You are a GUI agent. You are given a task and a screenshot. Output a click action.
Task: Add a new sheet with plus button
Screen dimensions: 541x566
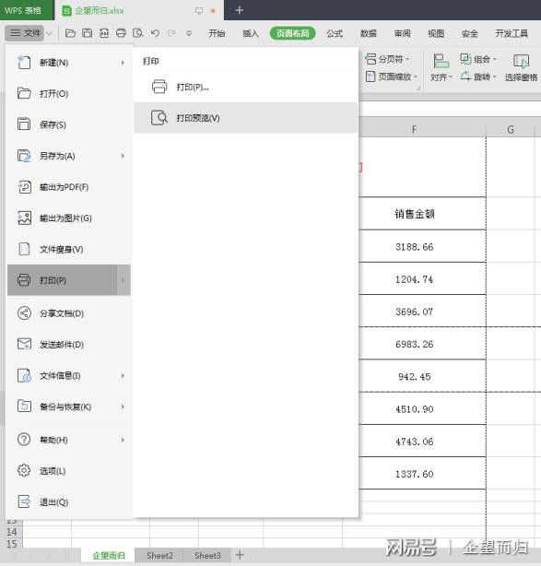point(240,555)
